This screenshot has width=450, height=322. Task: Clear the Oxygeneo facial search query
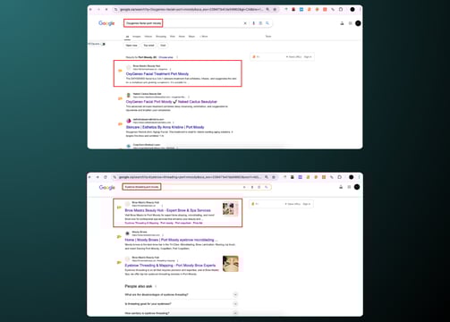245,23
